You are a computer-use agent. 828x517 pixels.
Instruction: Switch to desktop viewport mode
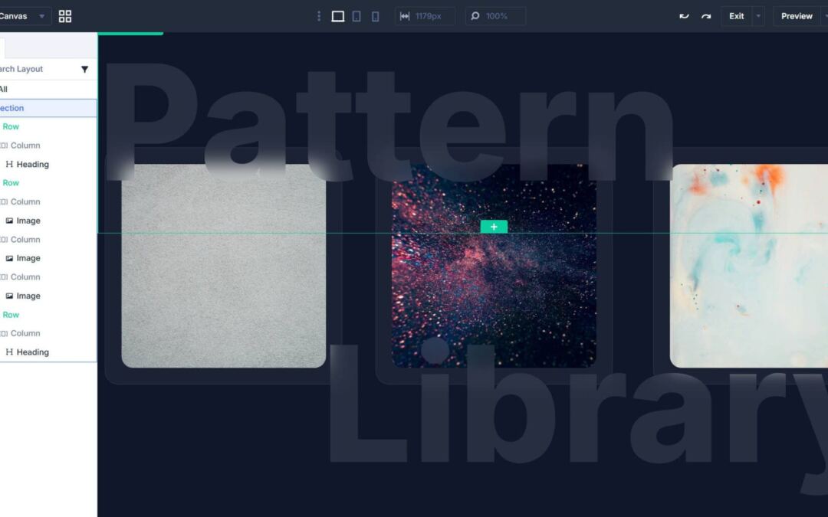point(337,15)
